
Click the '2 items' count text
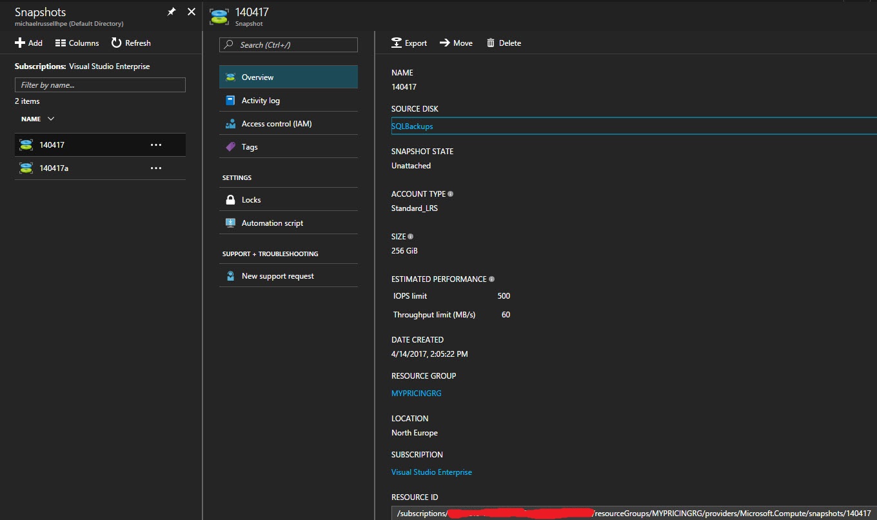click(x=27, y=101)
